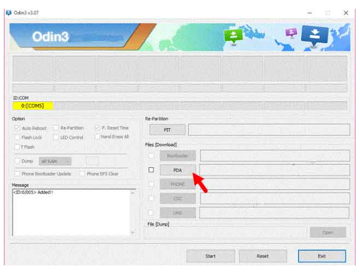This screenshot has height=272, width=360.
Task: Click the PIT file path field
Action: [269, 130]
